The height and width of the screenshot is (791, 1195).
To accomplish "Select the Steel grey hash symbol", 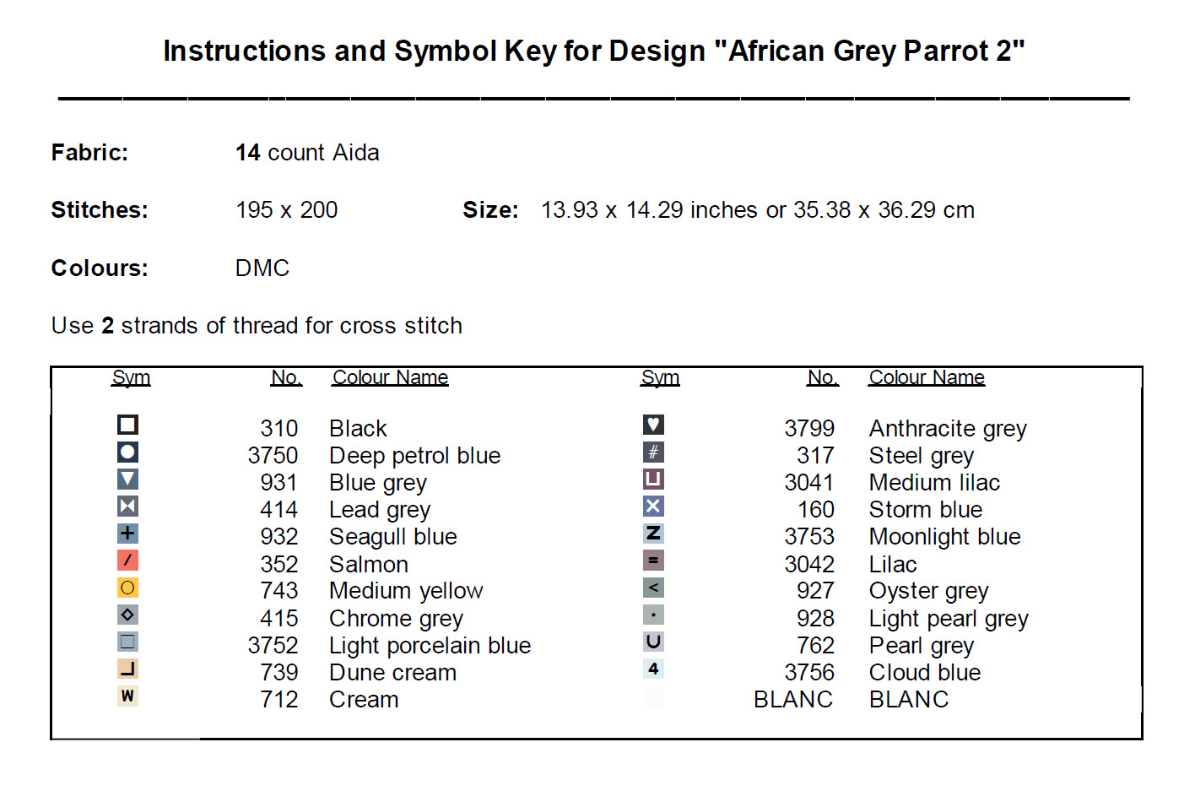I will tap(653, 452).
